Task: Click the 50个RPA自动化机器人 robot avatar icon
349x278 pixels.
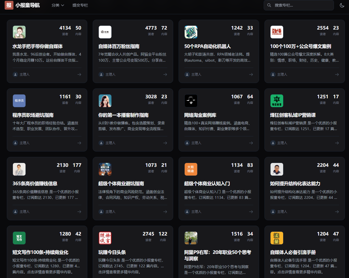Action: click(x=191, y=32)
